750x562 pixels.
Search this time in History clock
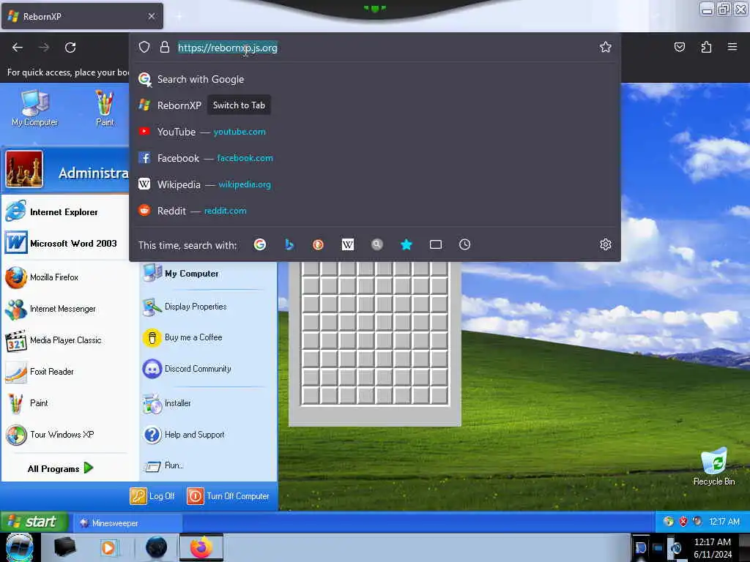(x=465, y=244)
